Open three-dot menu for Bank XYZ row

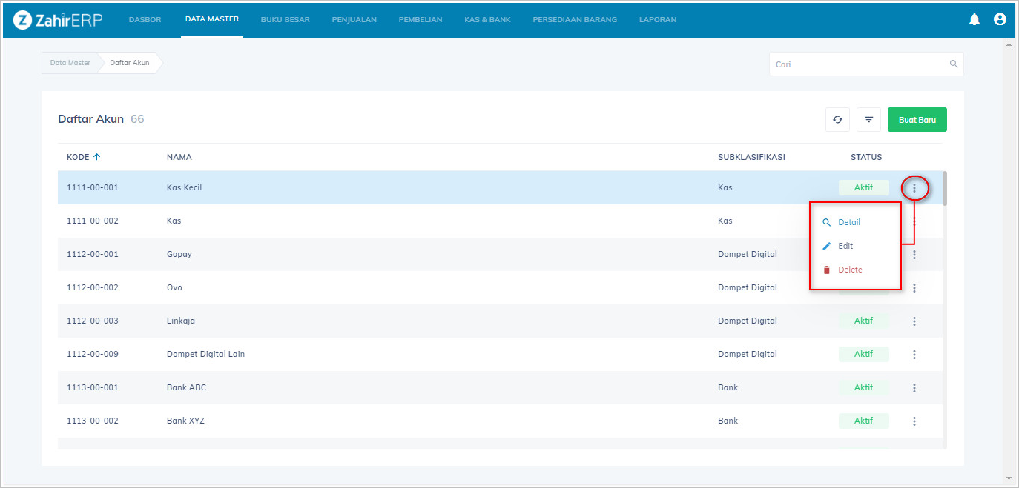(914, 421)
